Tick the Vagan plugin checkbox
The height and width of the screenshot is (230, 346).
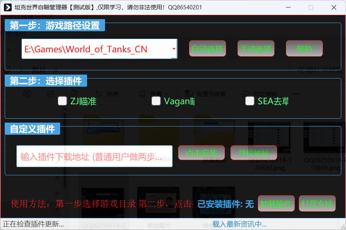[156, 101]
